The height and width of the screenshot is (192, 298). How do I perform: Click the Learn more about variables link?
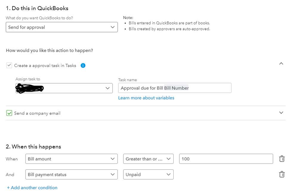pyautogui.click(x=146, y=98)
